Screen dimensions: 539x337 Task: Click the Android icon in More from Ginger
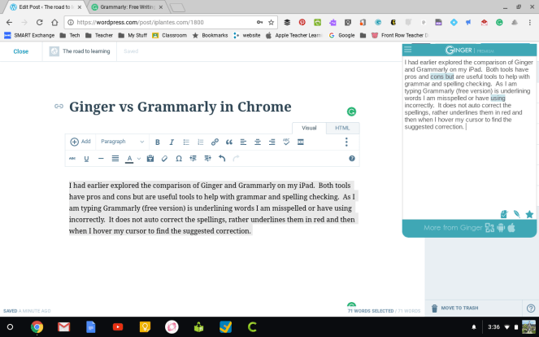tap(501, 228)
